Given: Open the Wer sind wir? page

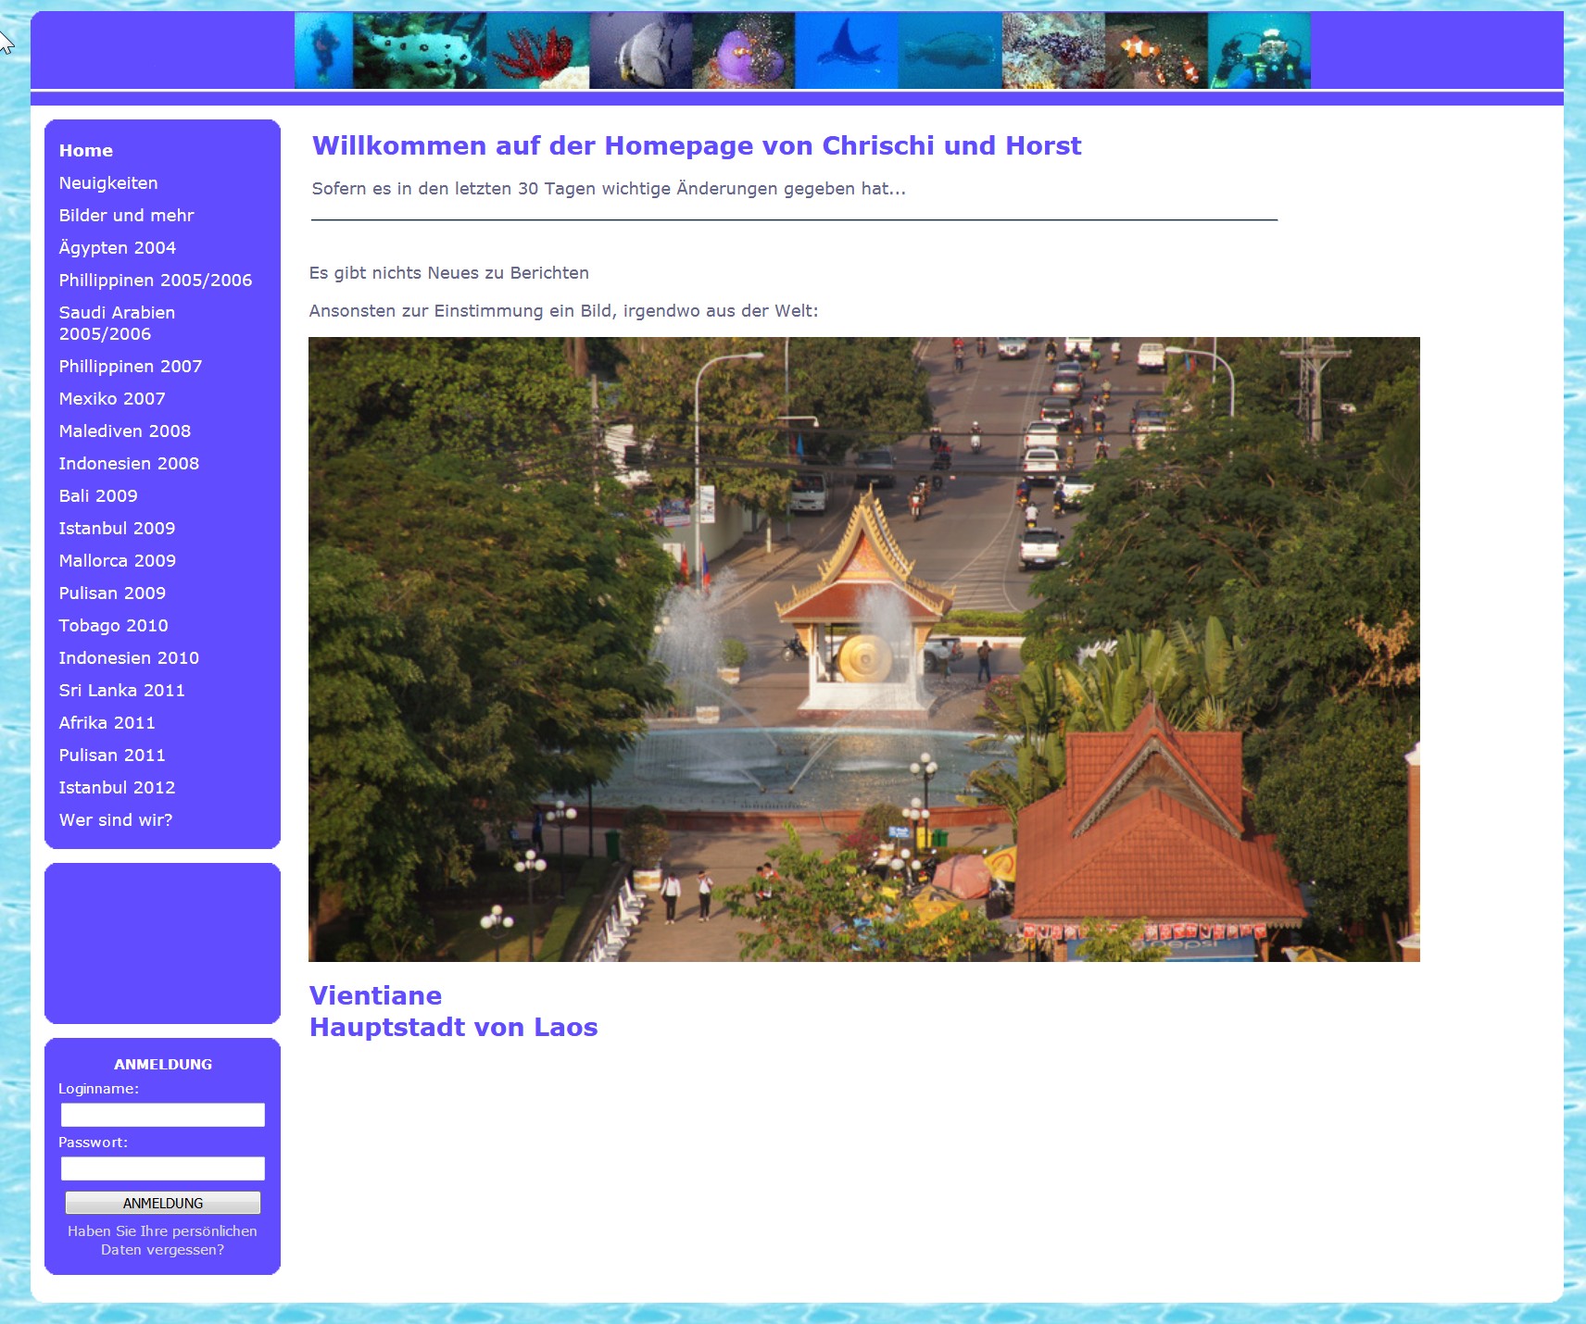Looking at the screenshot, I should tap(116, 820).
